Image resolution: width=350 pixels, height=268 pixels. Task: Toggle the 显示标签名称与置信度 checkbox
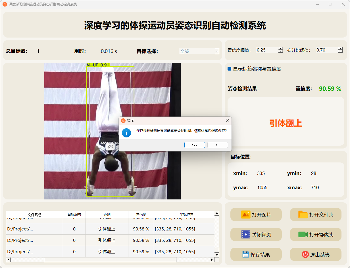[230, 69]
